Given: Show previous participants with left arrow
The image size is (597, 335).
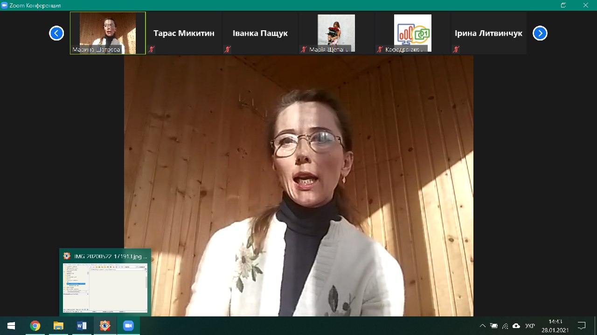Looking at the screenshot, I should (56, 33).
